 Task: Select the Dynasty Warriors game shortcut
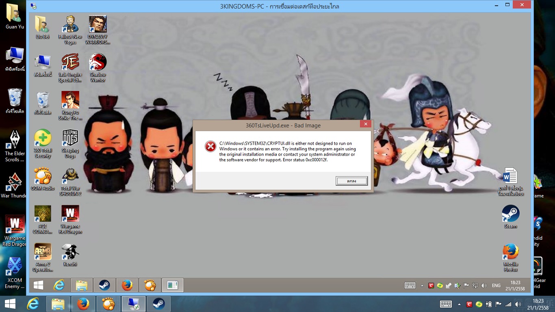pyautogui.click(x=98, y=30)
